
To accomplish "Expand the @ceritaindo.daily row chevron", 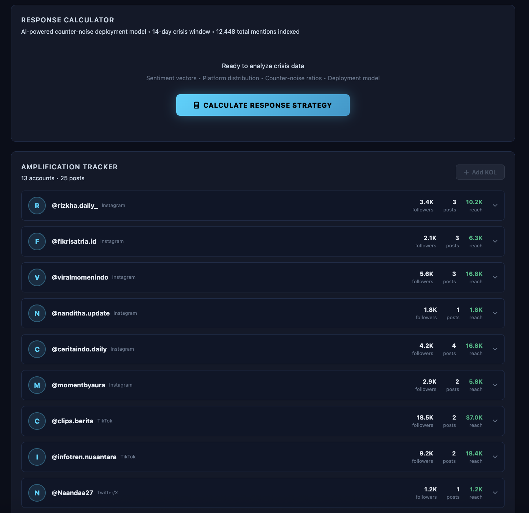I will pyautogui.click(x=495, y=349).
